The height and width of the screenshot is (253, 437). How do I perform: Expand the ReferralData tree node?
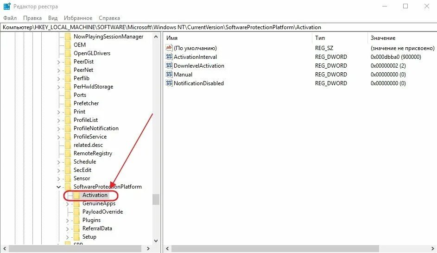tap(68, 229)
